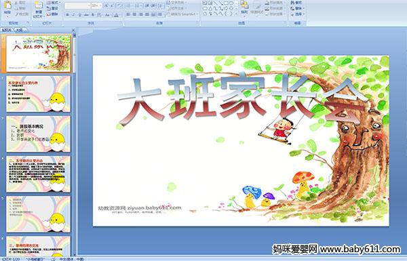Switch to the Outline (大纲) tab
Screen dimensions: 407x261
click(19, 30)
